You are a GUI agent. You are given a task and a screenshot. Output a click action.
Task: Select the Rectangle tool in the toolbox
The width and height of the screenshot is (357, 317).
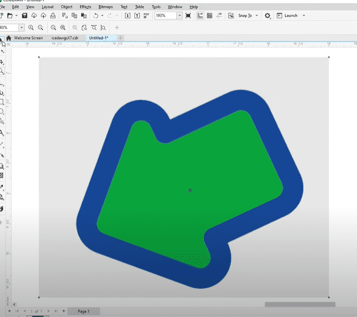pyautogui.click(x=2, y=102)
